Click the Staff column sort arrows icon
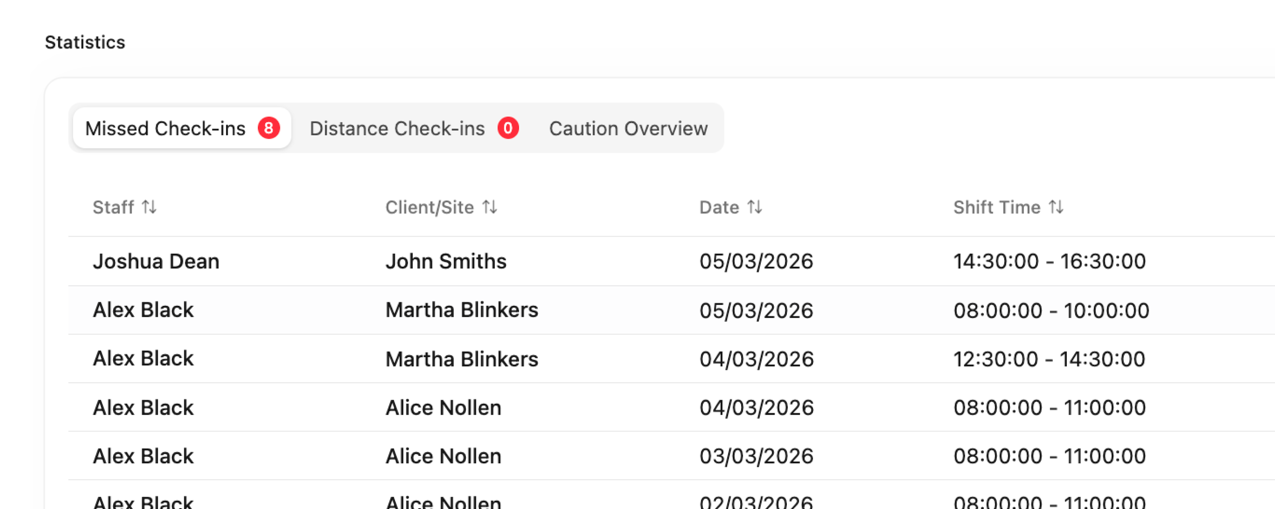 pyautogui.click(x=149, y=207)
